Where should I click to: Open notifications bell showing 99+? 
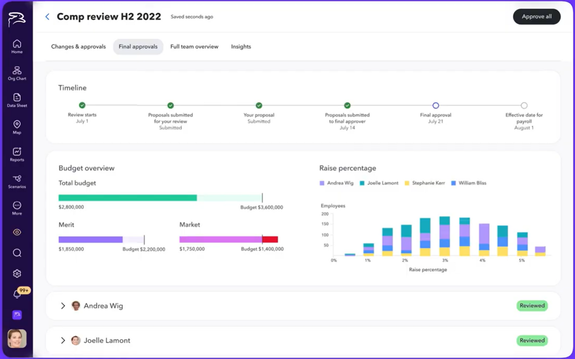click(18, 293)
